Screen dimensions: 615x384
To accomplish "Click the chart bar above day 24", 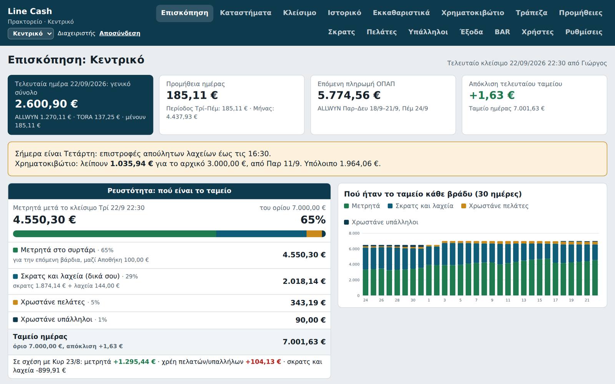I will pyautogui.click(x=366, y=270).
